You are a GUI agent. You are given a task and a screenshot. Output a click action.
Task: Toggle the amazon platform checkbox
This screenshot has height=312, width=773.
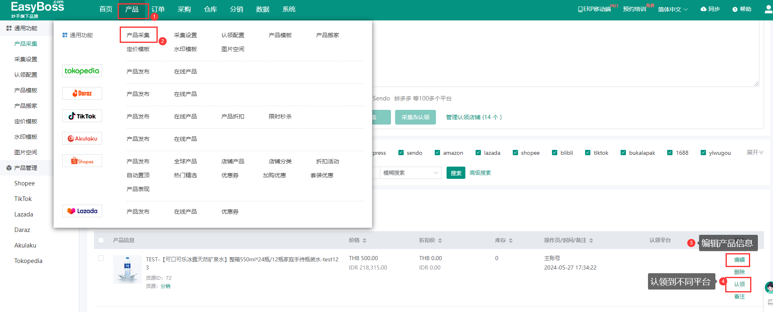point(438,153)
